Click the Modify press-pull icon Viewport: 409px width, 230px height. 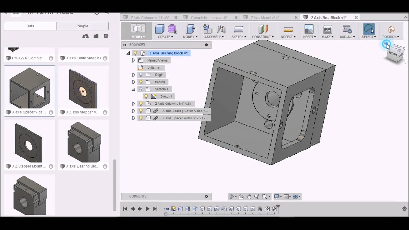click(190, 29)
